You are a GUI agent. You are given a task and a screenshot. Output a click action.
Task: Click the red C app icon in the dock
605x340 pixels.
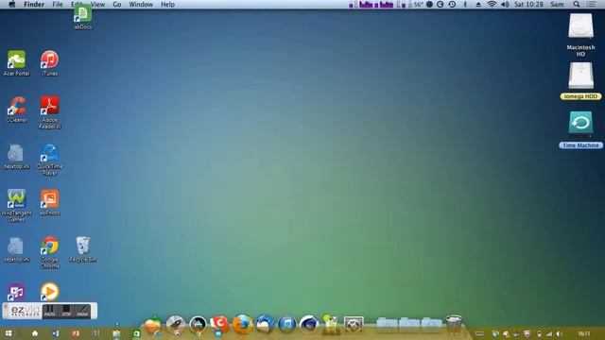(x=220, y=324)
